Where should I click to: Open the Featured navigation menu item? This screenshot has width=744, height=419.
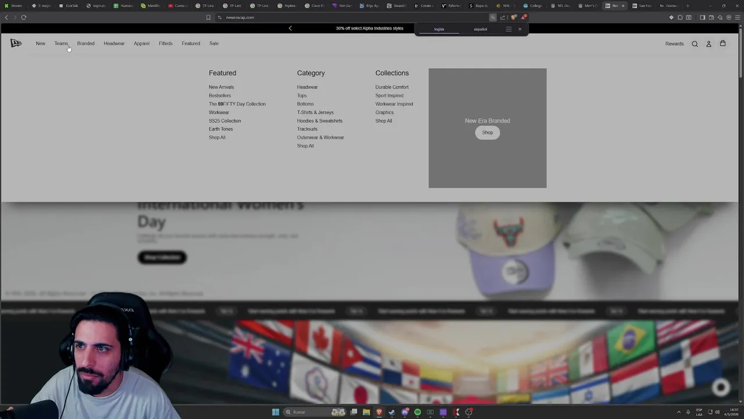click(x=191, y=44)
